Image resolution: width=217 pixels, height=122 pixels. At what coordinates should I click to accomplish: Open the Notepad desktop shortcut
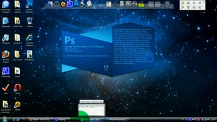coord(6,39)
